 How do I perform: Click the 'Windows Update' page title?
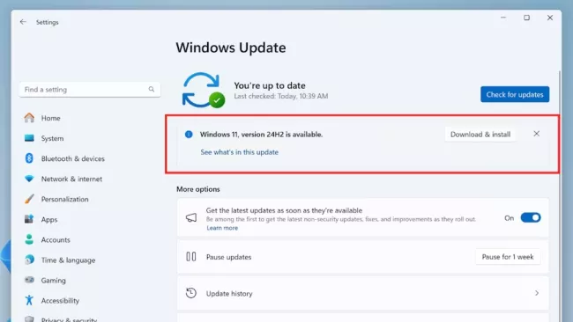click(x=231, y=48)
